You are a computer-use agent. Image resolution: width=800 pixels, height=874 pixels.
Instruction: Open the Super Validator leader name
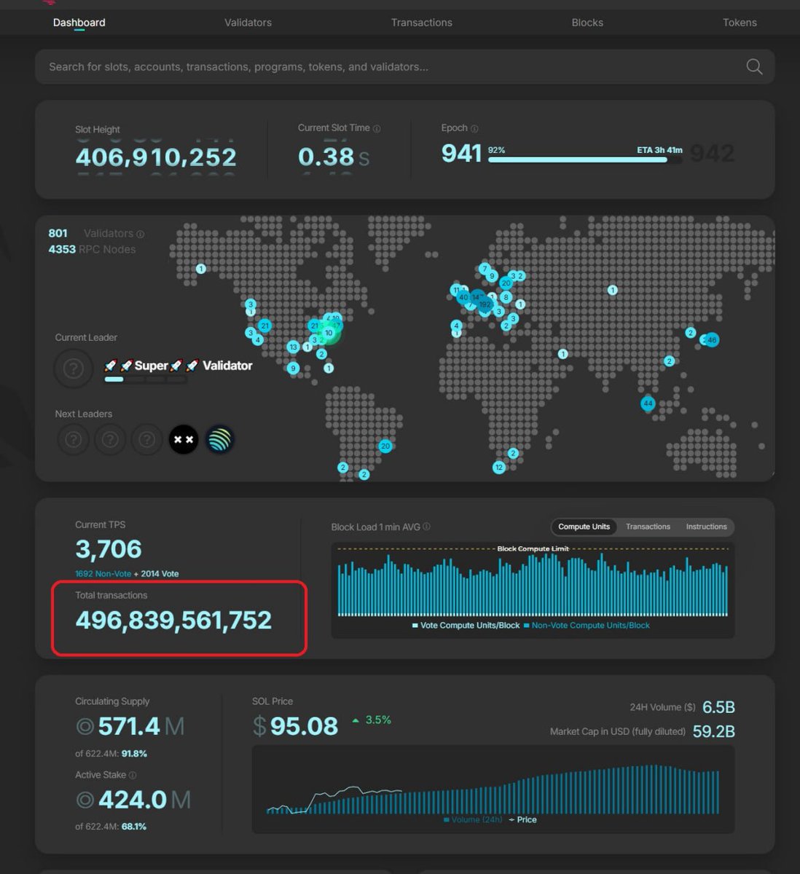[179, 366]
